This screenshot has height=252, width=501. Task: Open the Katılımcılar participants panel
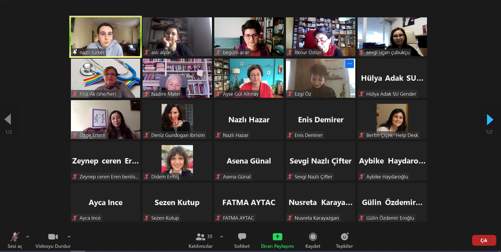pyautogui.click(x=201, y=240)
